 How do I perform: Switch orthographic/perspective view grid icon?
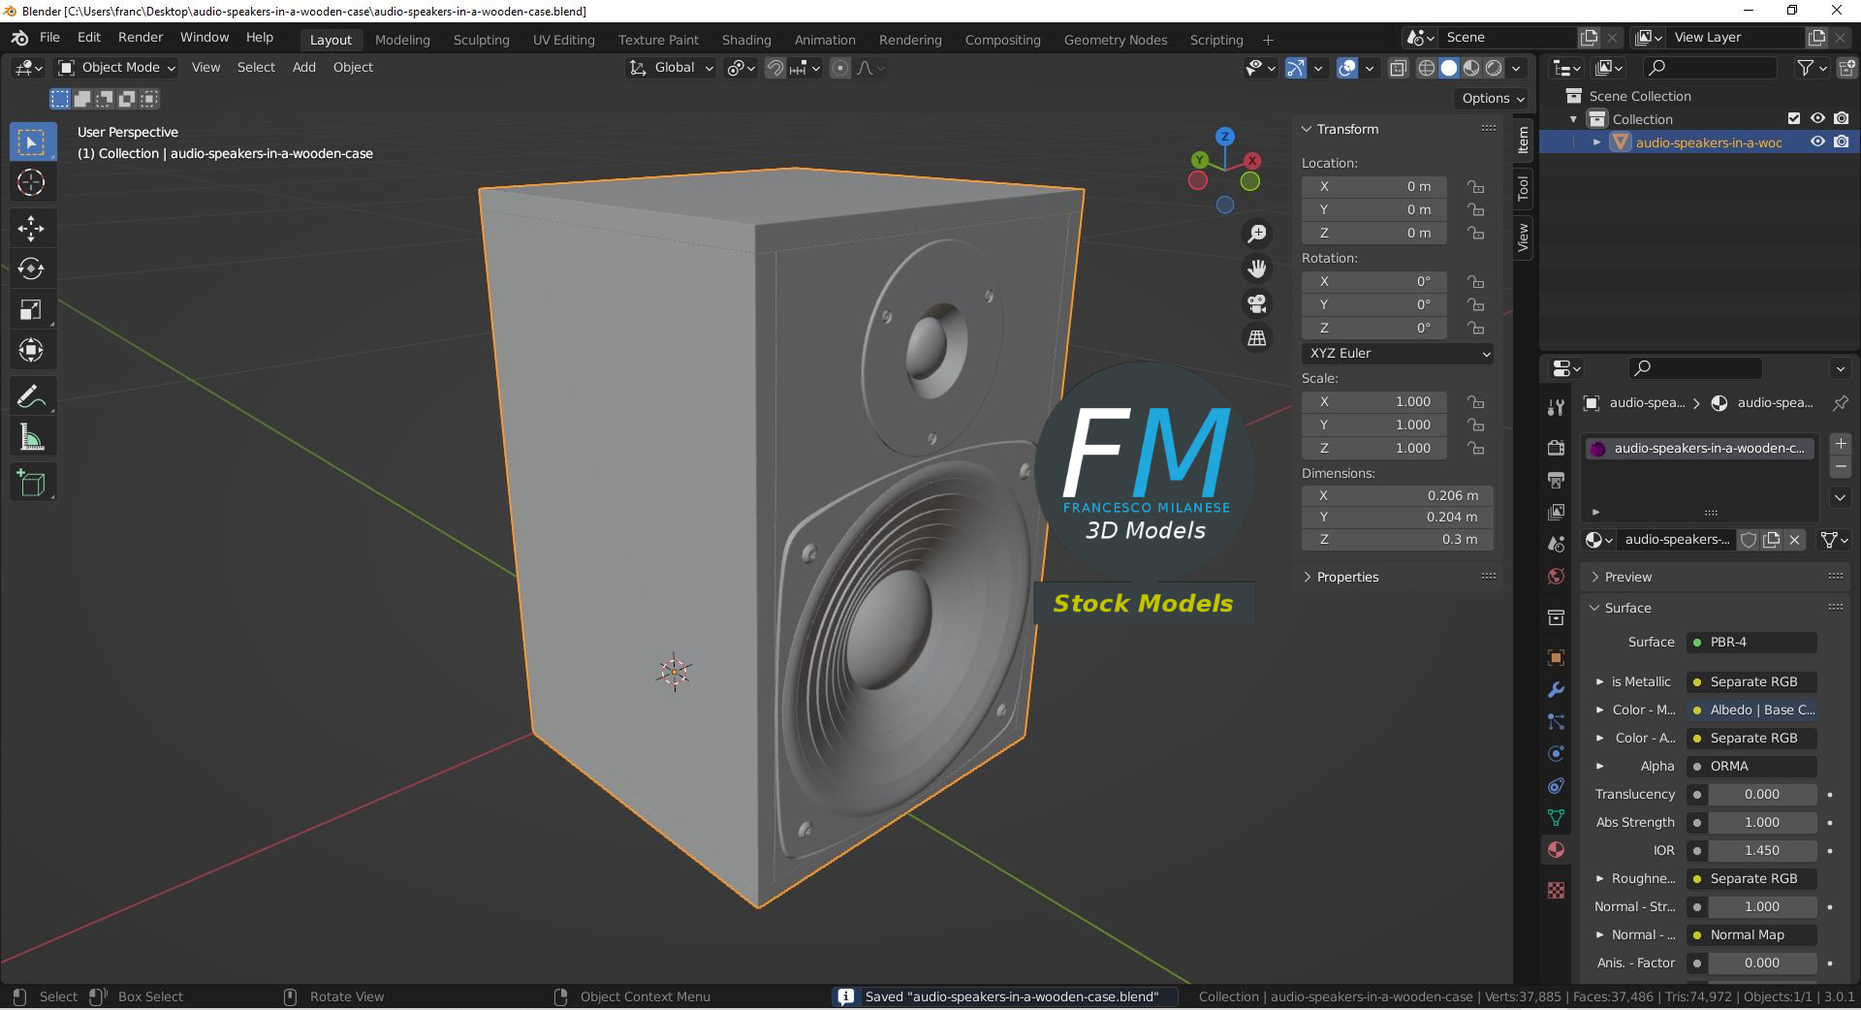pos(1257,338)
